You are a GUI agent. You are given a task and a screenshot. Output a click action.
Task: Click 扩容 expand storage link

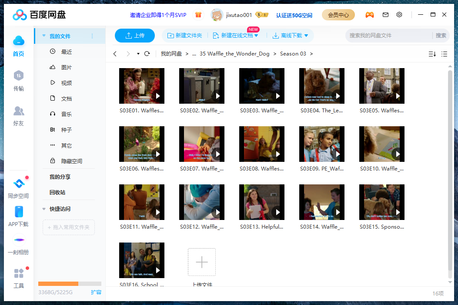[x=96, y=292]
